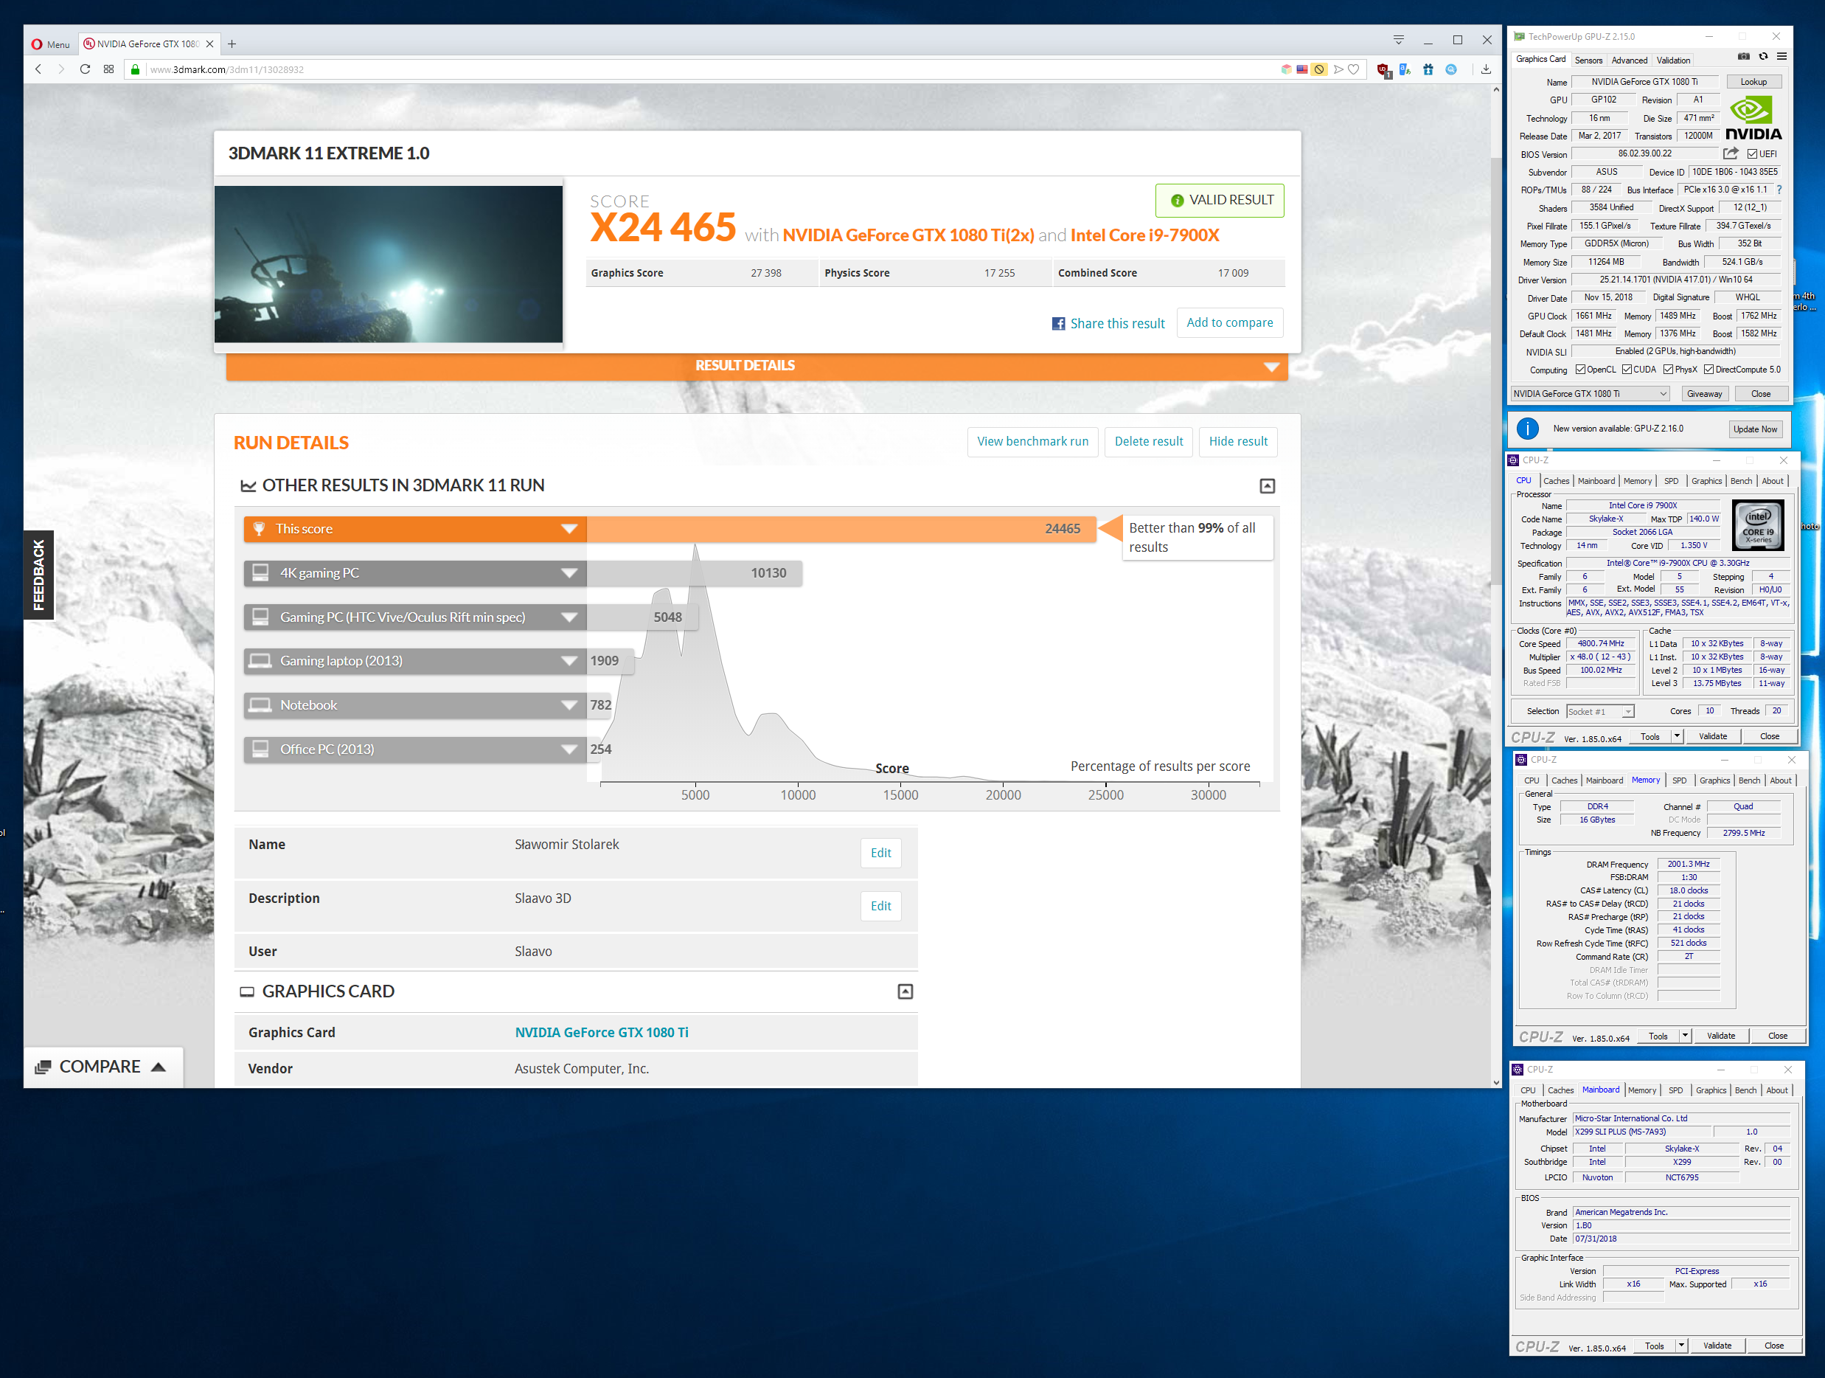The height and width of the screenshot is (1378, 1825).
Task: Click the Facebook share icon
Action: click(x=1057, y=323)
